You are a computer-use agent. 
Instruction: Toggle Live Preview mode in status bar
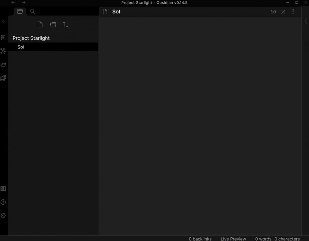coord(233,239)
